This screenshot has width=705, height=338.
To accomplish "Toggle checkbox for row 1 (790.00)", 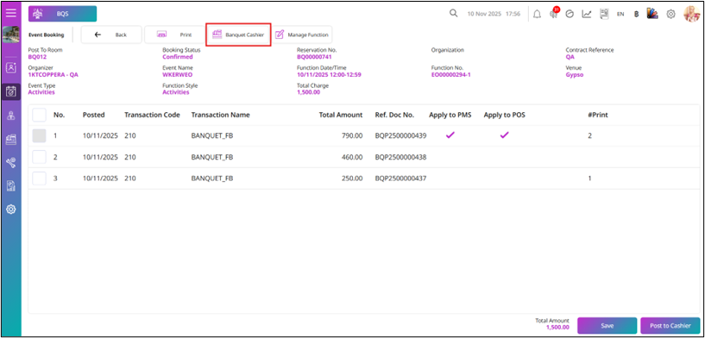I will click(x=39, y=135).
